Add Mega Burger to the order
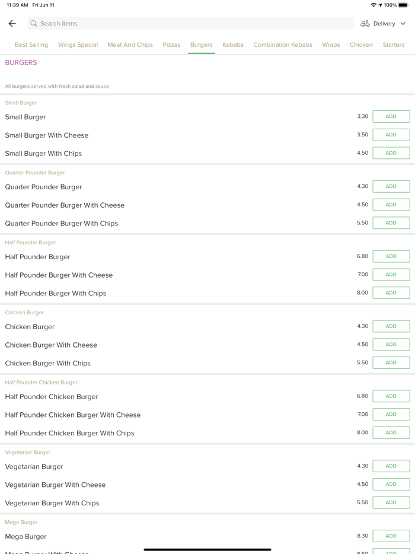 391,536
